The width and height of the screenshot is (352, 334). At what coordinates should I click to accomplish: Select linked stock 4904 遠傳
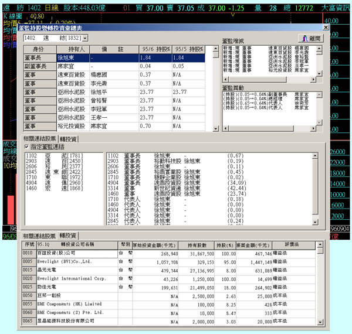[x=55, y=183]
